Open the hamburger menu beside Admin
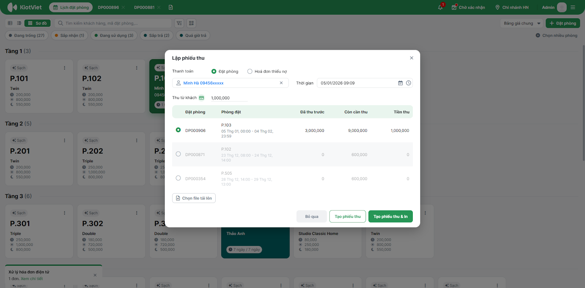Image resolution: width=585 pixels, height=288 pixels. (573, 7)
